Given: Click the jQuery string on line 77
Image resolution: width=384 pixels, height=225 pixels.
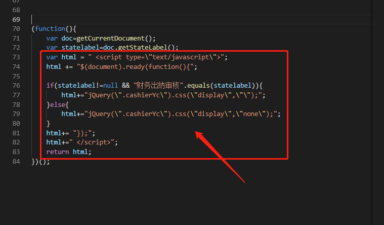Looking at the screenshot, I should pyautogui.click(x=173, y=95).
